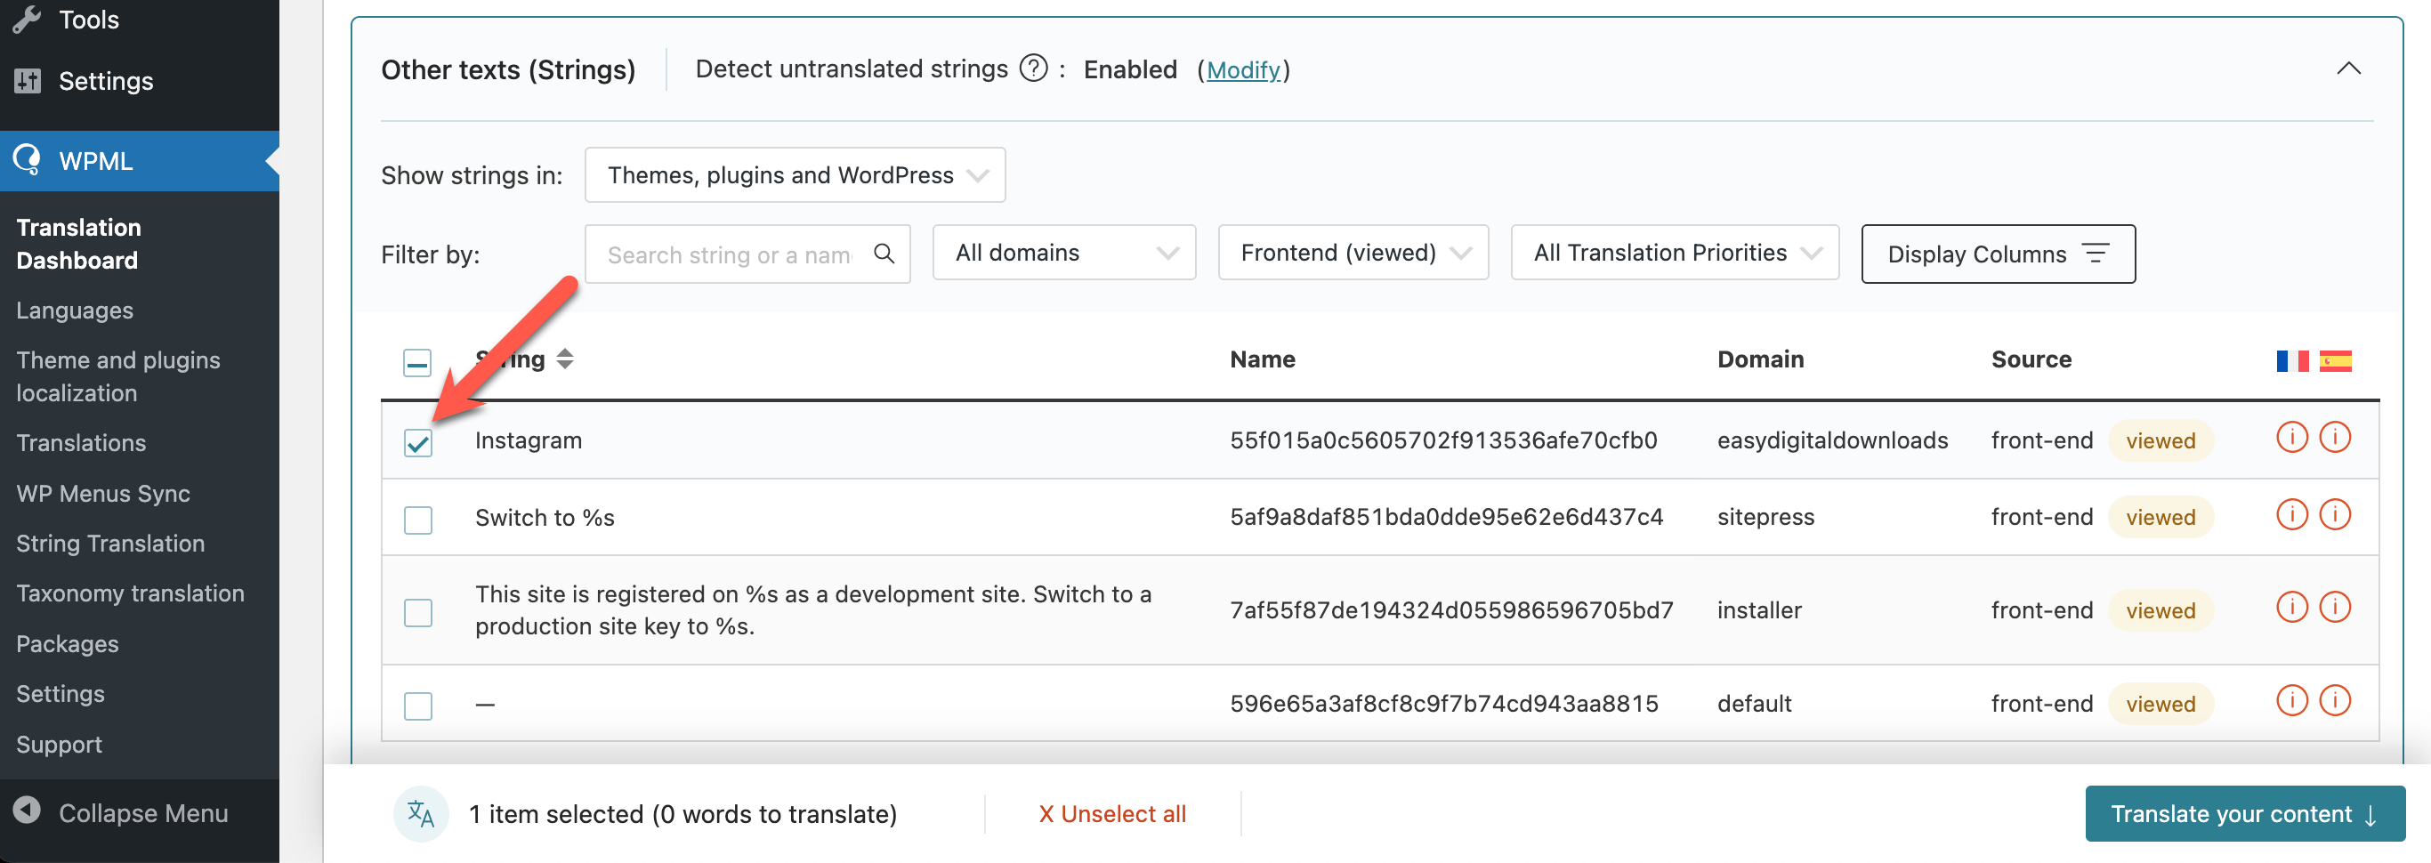Click the Translate your content button
The width and height of the screenshot is (2431, 863).
[x=2244, y=813]
